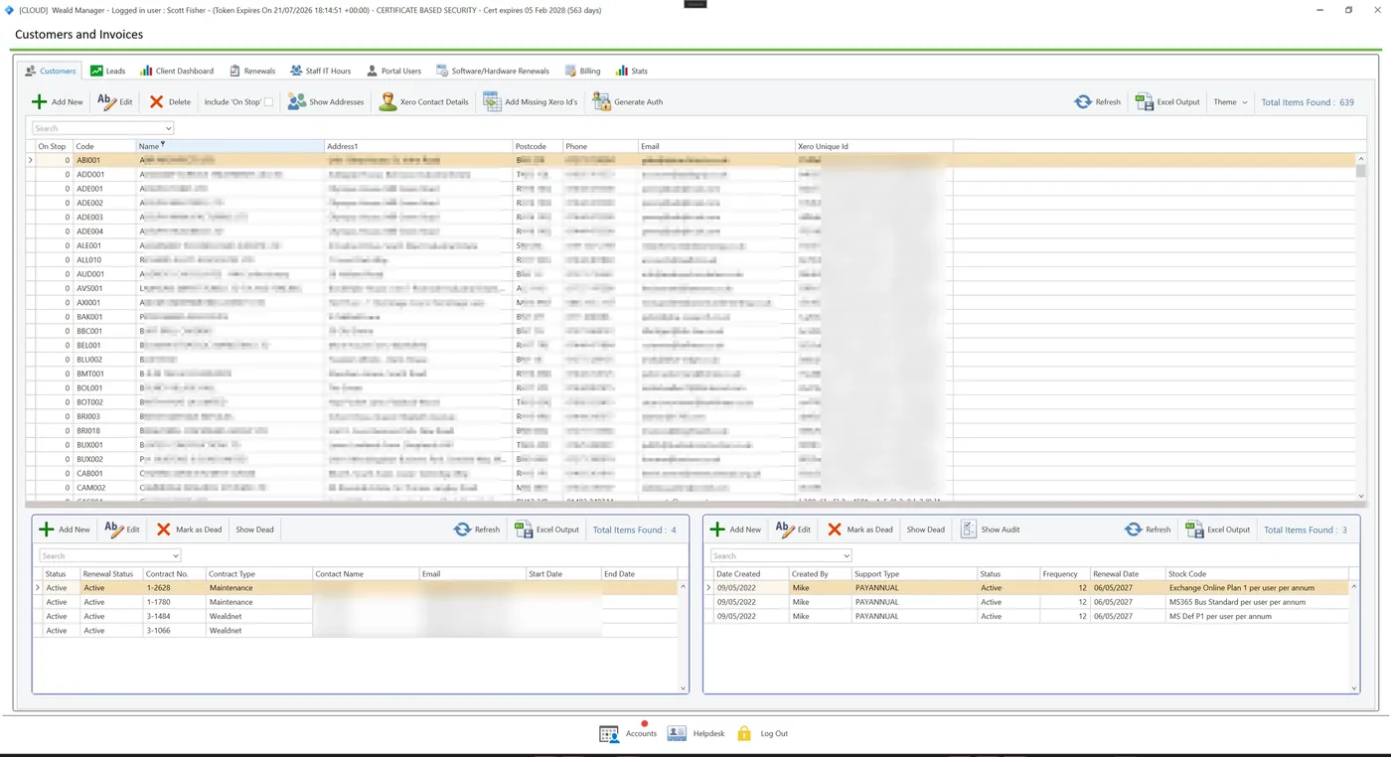This screenshot has height=757, width=1391.
Task: Mark renewal item as Dead
Action: point(859,530)
